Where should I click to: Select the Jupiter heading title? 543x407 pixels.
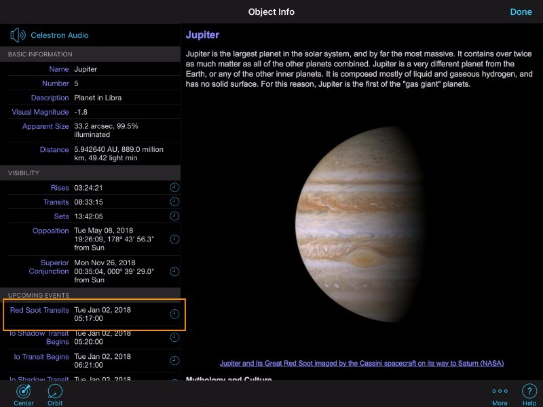click(202, 35)
